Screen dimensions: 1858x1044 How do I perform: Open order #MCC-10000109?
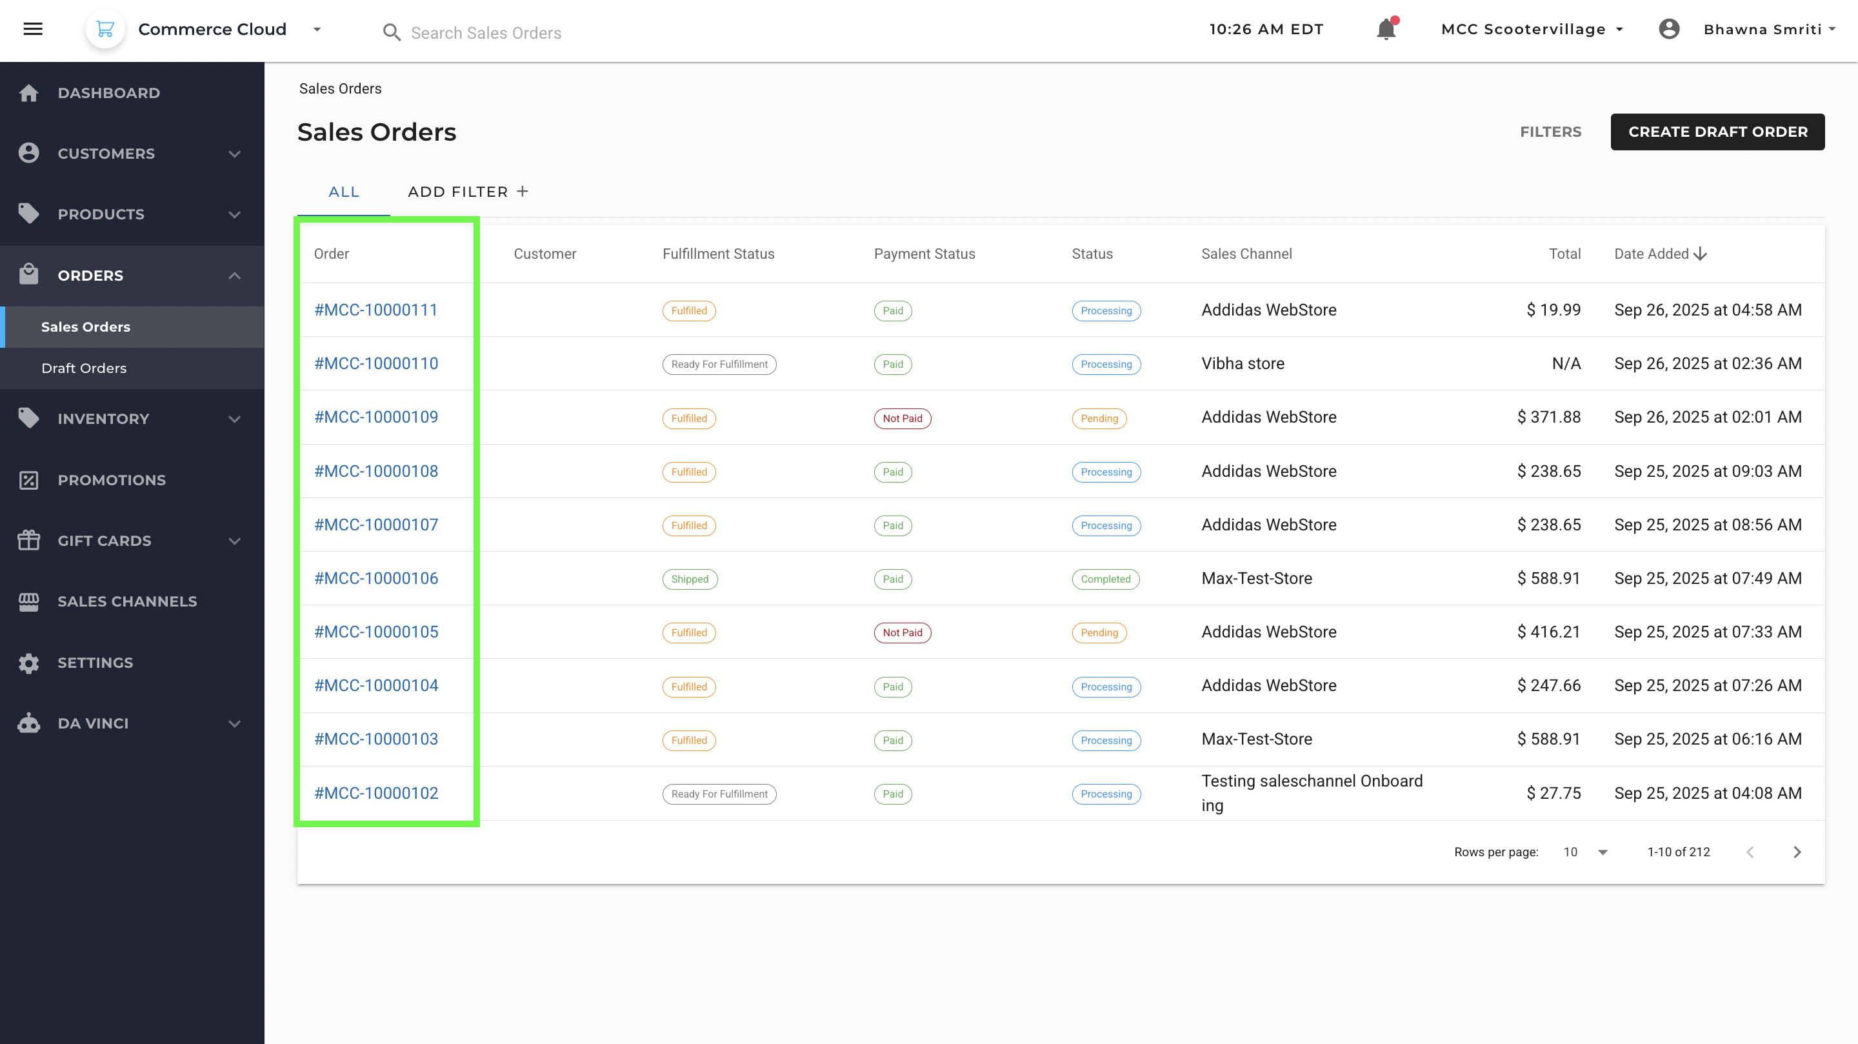coord(375,417)
